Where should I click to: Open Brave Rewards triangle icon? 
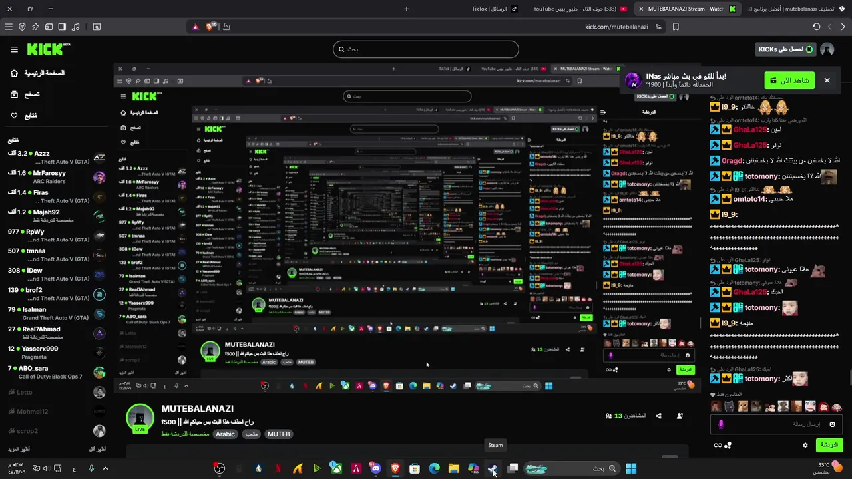tap(196, 27)
